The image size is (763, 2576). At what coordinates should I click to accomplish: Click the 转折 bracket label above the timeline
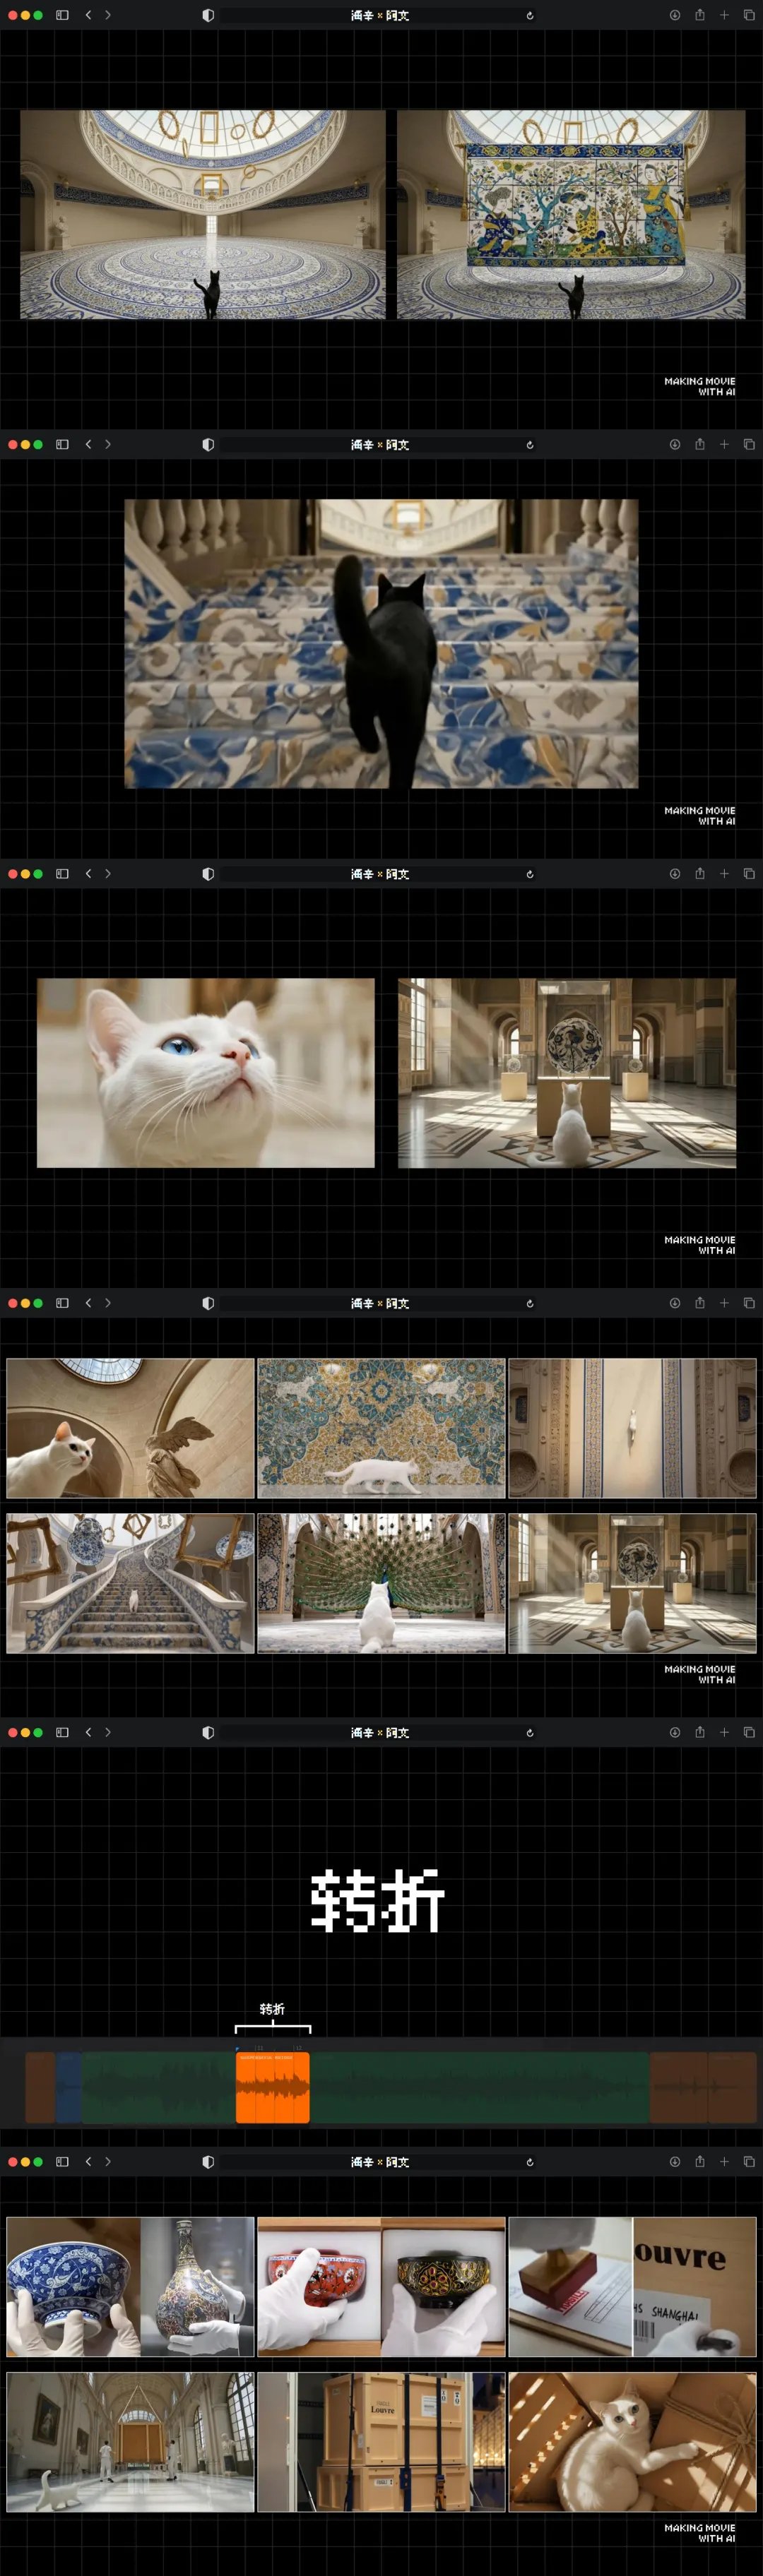[272, 2009]
